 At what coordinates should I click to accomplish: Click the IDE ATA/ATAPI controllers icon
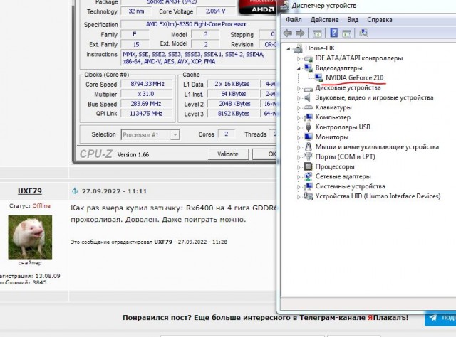(308, 58)
